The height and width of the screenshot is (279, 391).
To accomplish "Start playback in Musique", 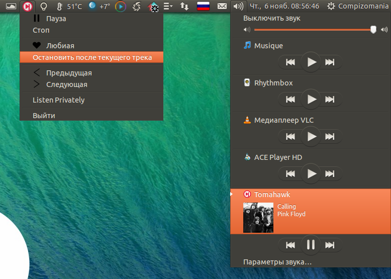I will [x=311, y=62].
